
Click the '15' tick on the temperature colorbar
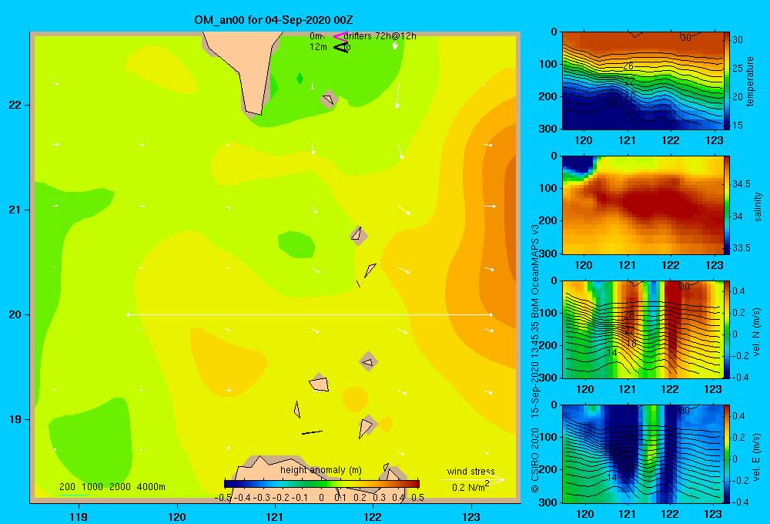(x=738, y=126)
